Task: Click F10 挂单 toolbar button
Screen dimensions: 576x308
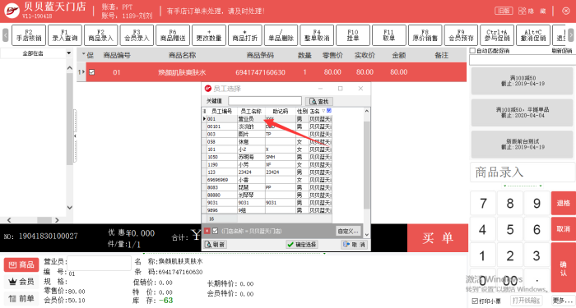Action: click(353, 35)
